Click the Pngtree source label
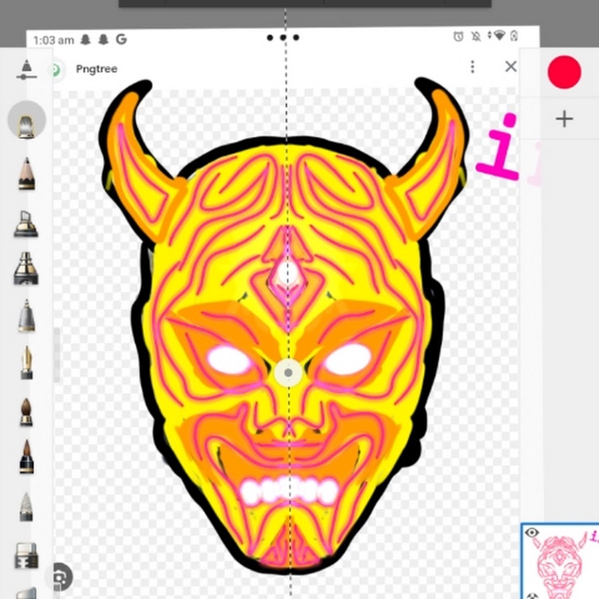599x599 pixels. coord(97,69)
